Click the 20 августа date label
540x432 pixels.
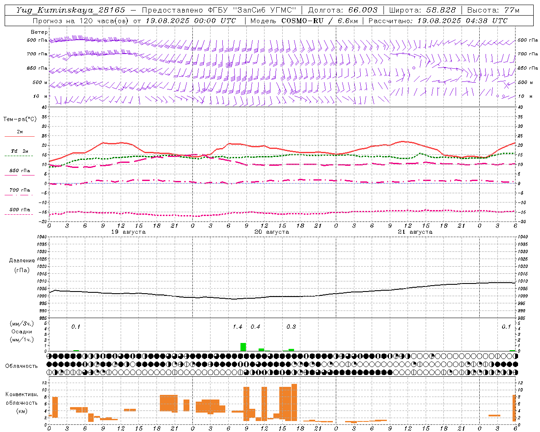click(272, 232)
